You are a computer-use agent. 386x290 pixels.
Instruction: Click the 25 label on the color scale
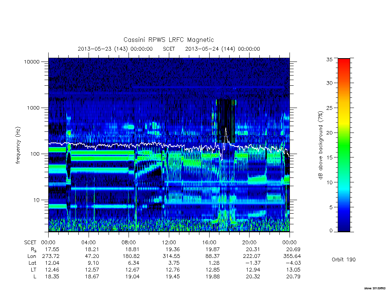[329, 108]
